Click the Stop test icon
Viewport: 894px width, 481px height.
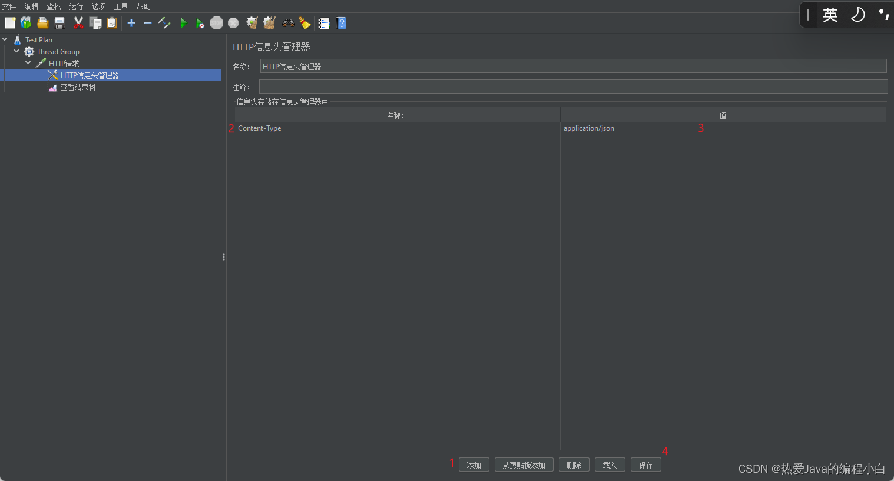click(x=217, y=23)
